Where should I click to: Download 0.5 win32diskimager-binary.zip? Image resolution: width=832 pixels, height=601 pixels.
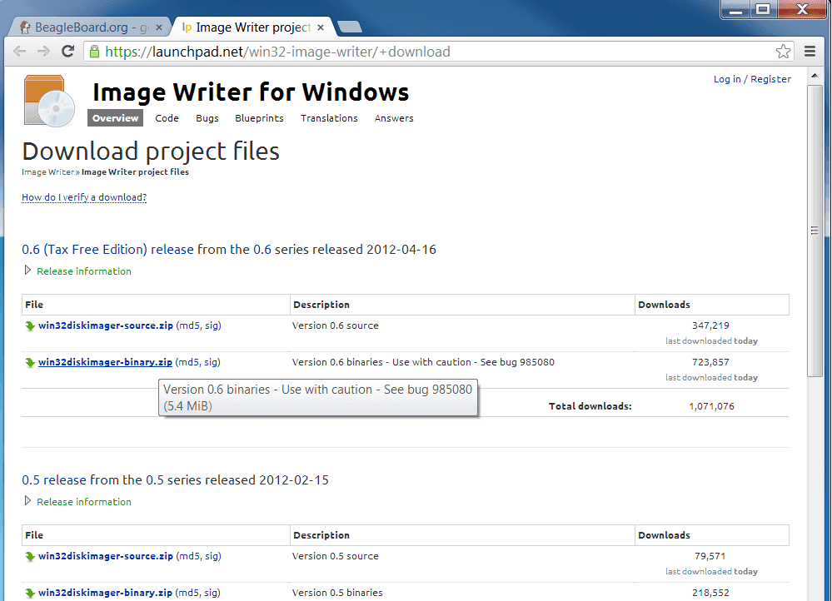coord(105,593)
